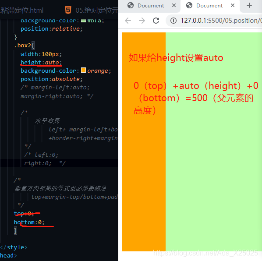Open the 粘滞定位.html editor tab
Viewport: 262px width, 261px height.
pyautogui.click(x=22, y=11)
